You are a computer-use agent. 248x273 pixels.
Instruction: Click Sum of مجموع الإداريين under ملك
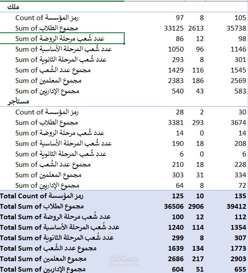[47, 91]
